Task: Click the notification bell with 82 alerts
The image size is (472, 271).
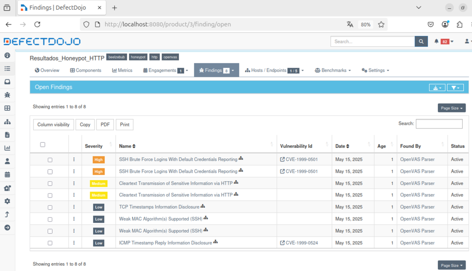Action: 443,42
